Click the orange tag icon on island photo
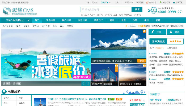Viewport: 186px width, 106px height. pos(144,31)
